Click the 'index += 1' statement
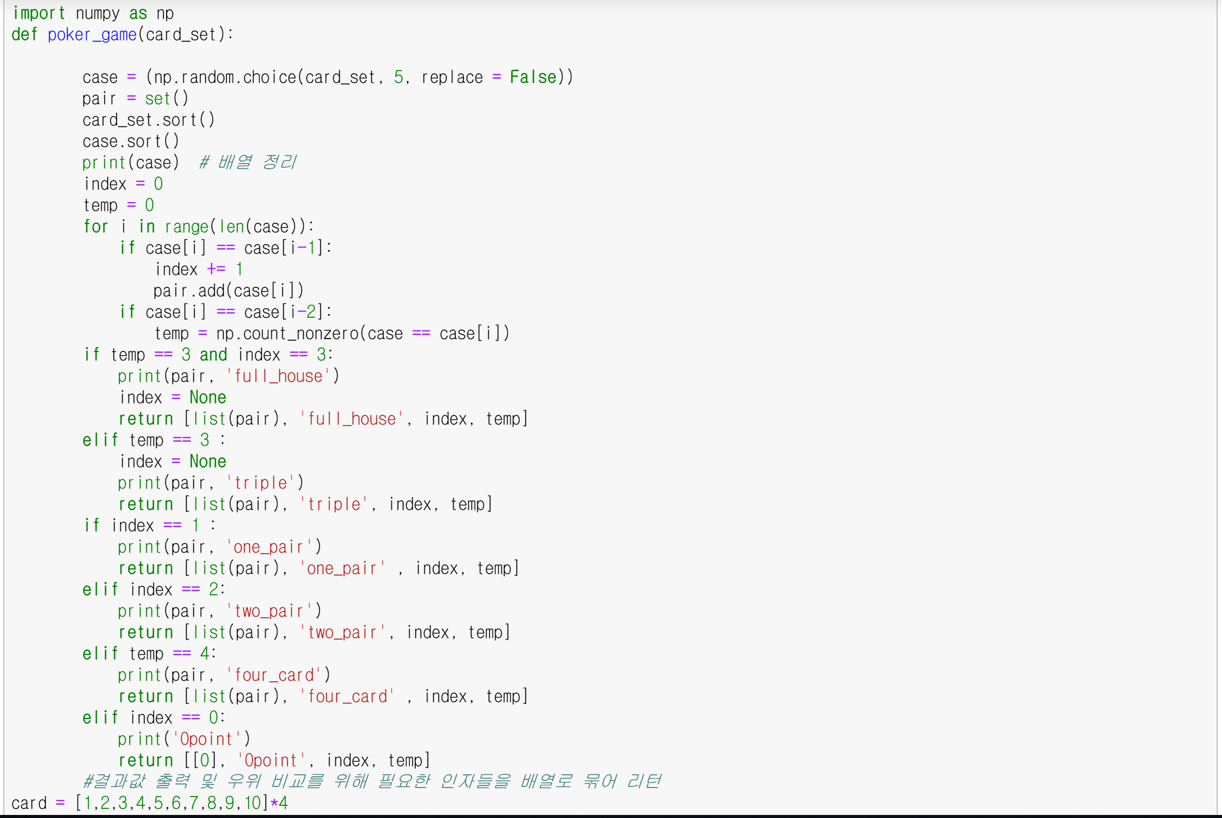The height and width of the screenshot is (818, 1222). click(x=199, y=269)
